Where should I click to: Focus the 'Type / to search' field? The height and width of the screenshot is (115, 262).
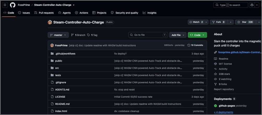(231, 5)
